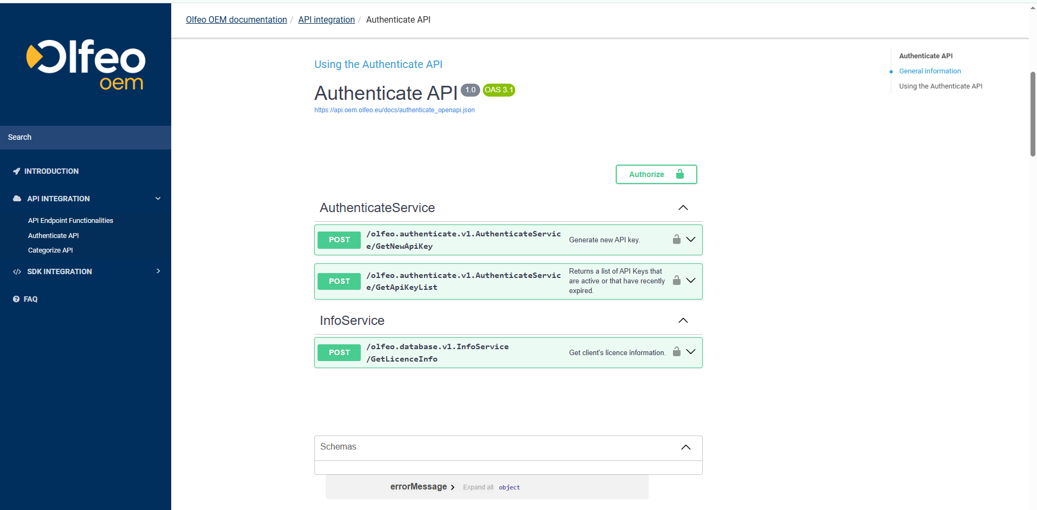This screenshot has width=1037, height=510.
Task: Collapse the InfoService section
Action: [x=683, y=321]
